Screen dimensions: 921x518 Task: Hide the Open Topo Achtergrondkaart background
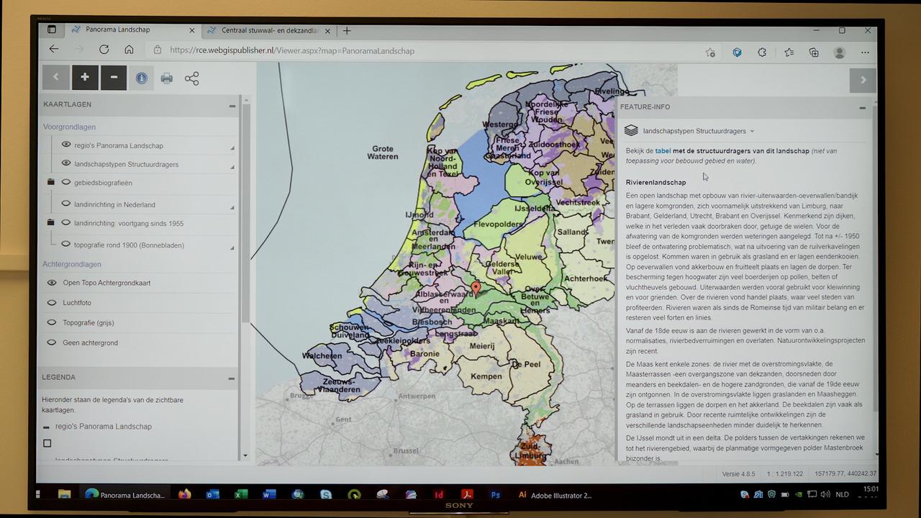pos(52,283)
